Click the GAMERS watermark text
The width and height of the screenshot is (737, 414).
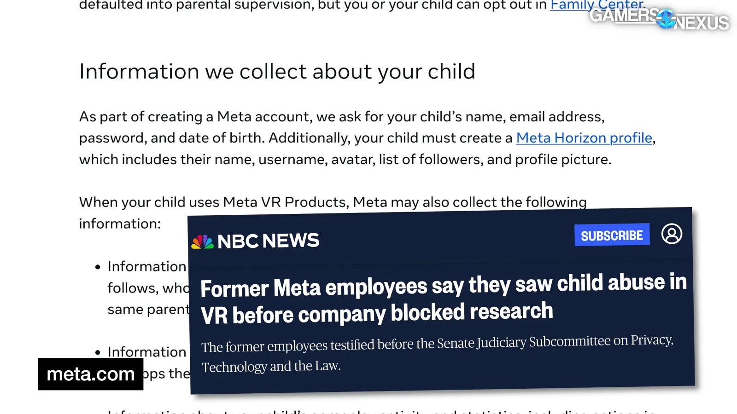(x=623, y=16)
